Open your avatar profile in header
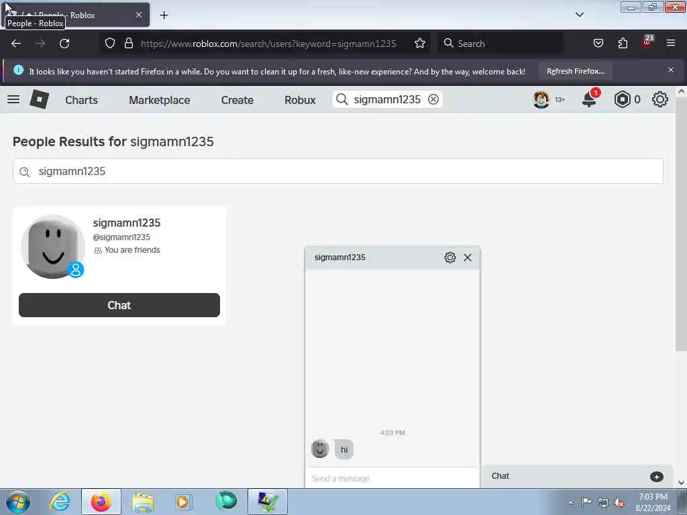Viewport: 687px width, 515px height. pyautogui.click(x=541, y=99)
